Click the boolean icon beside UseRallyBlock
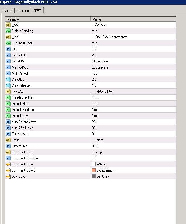186x224 pixels. (x=8, y=43)
